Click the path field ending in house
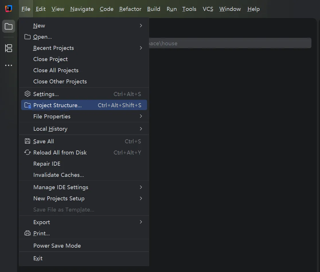The image size is (320, 272). [230, 43]
